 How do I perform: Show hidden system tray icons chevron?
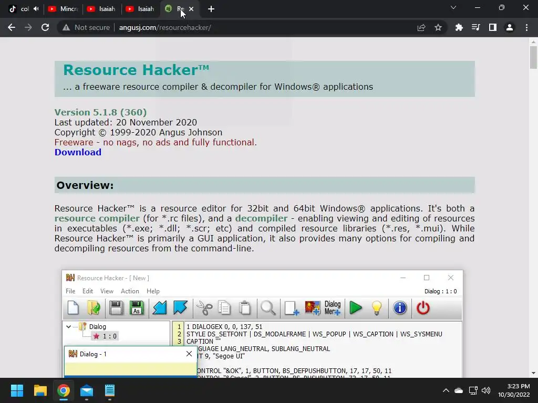point(446,390)
